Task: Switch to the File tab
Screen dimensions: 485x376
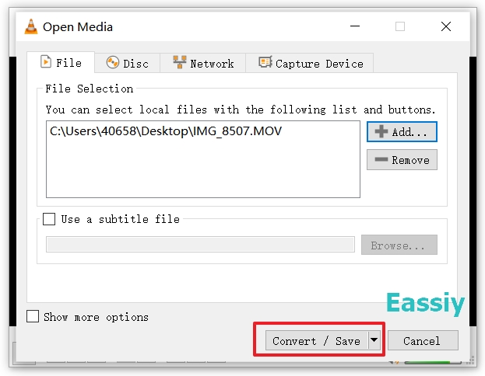Action: click(61, 63)
